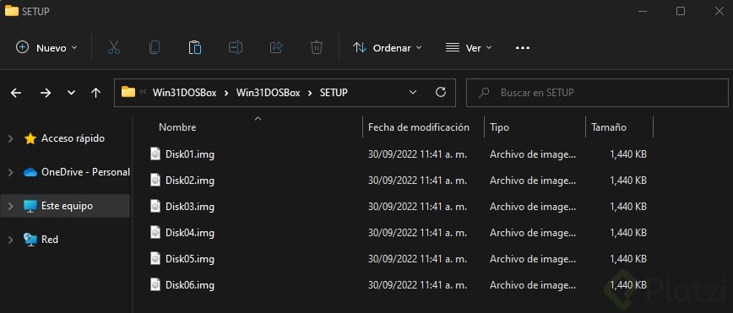Expand Acceso rápido tree node

[x=11, y=138]
